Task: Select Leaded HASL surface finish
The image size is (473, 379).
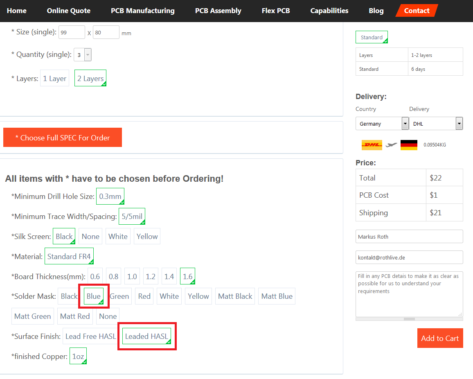Action: (146, 336)
